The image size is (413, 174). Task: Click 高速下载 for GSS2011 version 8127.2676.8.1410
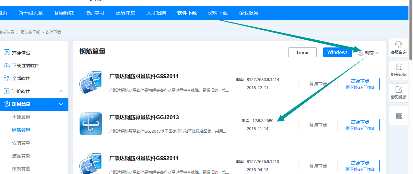pyautogui.click(x=360, y=166)
